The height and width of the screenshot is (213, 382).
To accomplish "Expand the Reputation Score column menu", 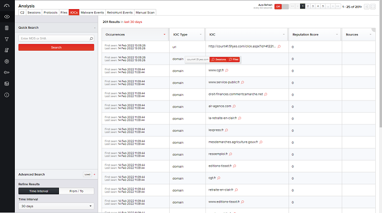I will click(x=336, y=35).
